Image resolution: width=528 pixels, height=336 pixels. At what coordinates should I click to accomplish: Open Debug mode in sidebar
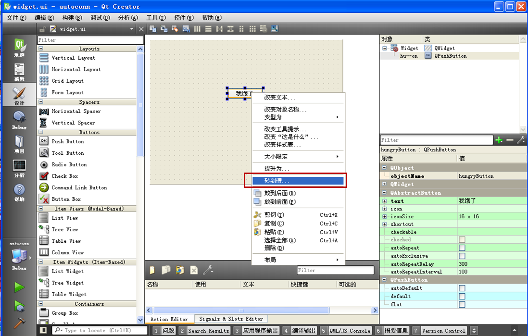19,120
